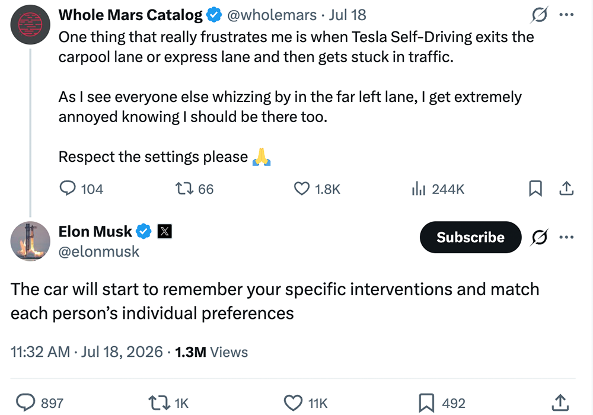Open Grok icon on Whole Mars post
Screen dimensions: 593x415
point(539,15)
